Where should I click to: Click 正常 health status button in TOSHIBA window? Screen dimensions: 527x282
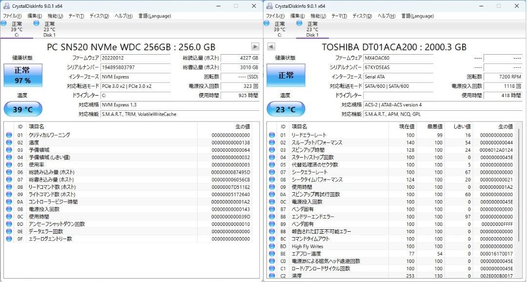[x=286, y=75]
